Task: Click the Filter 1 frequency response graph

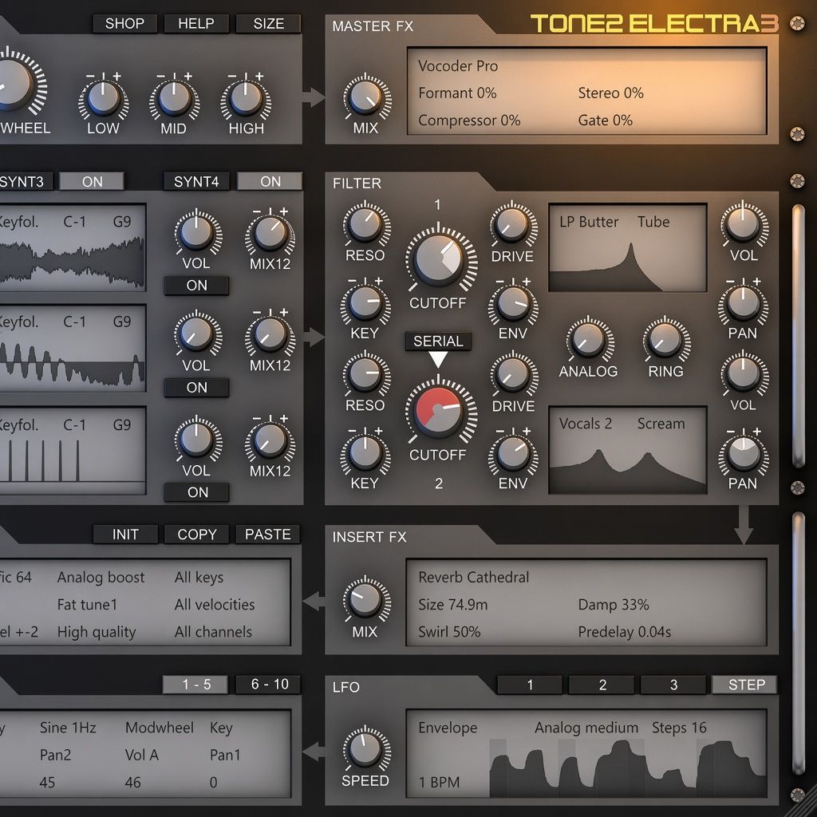Action: point(628,266)
